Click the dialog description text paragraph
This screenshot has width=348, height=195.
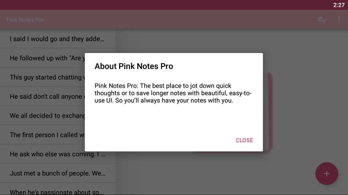173,93
